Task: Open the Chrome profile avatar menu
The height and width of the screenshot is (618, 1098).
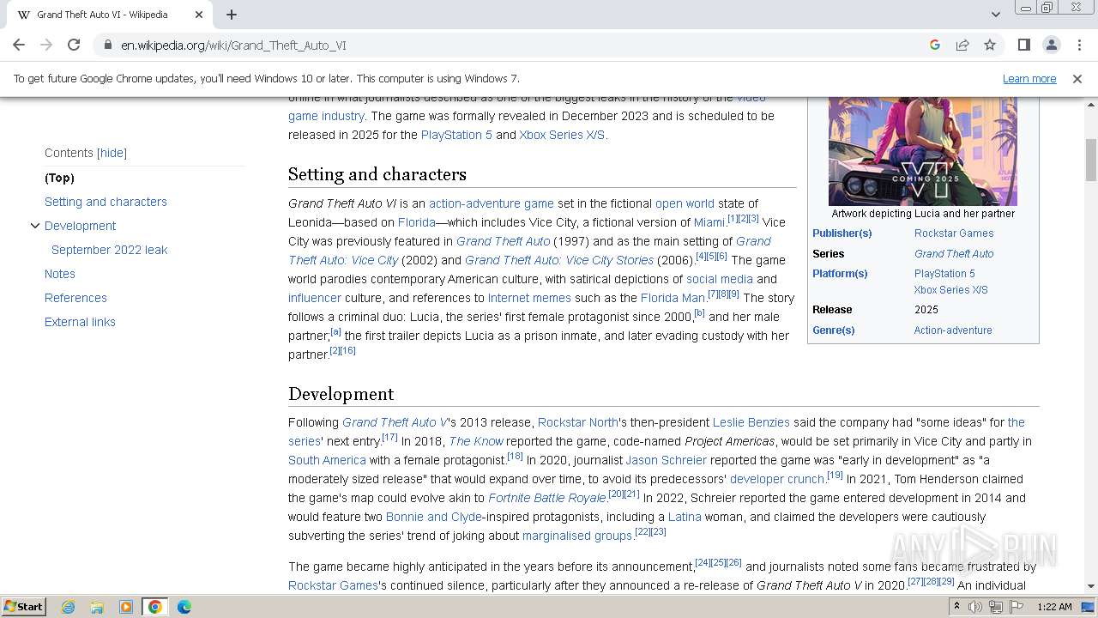Action: point(1051,45)
